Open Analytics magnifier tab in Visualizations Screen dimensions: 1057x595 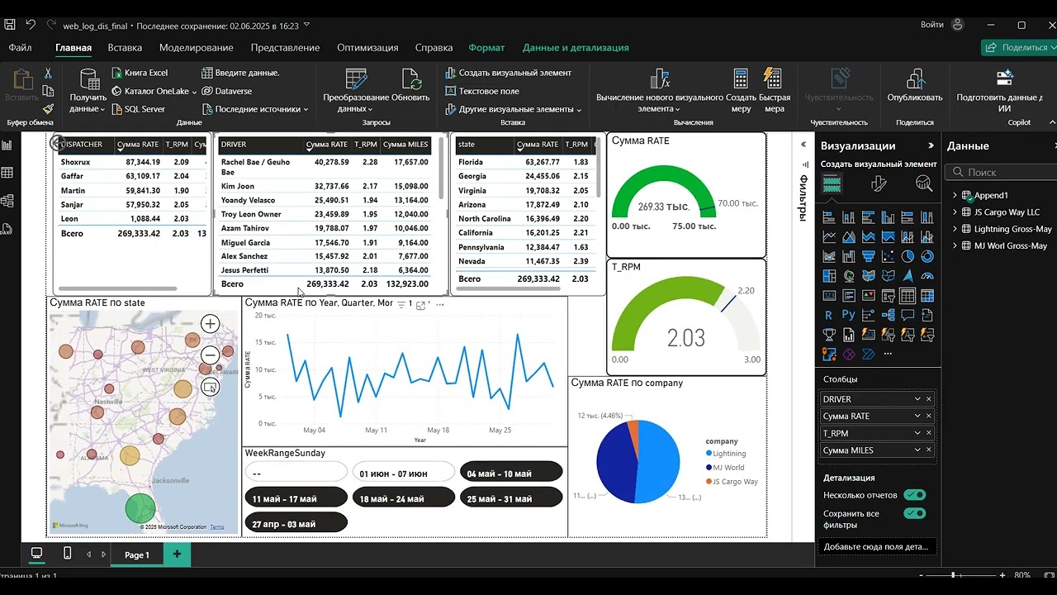tap(924, 184)
